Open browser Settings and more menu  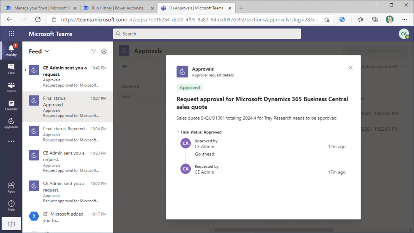(404, 19)
